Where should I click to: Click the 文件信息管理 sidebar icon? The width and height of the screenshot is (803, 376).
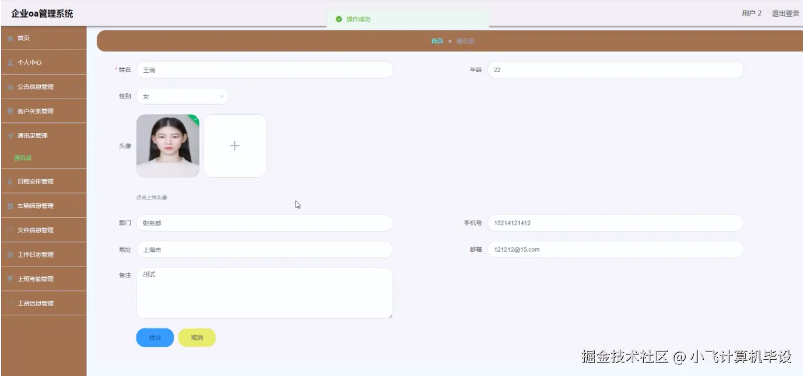(10, 230)
